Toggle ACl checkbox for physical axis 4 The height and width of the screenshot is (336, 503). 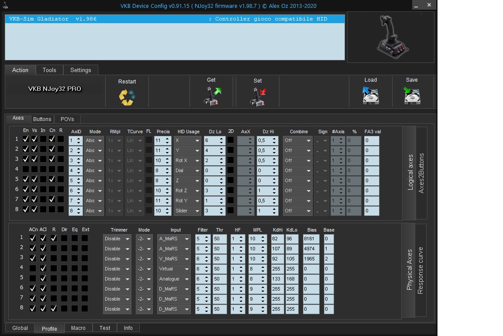coord(43,268)
